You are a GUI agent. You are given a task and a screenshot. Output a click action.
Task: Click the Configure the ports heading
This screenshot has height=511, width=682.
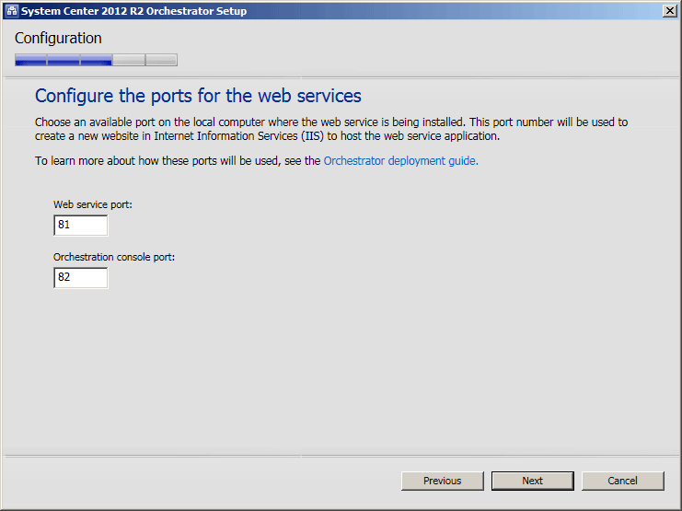198,96
